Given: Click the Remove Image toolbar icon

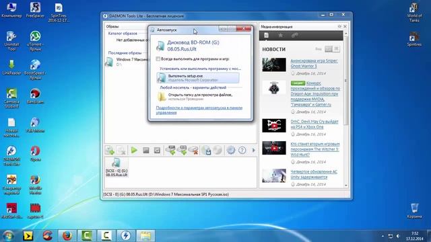Looking at the screenshot, I should click(121, 150).
